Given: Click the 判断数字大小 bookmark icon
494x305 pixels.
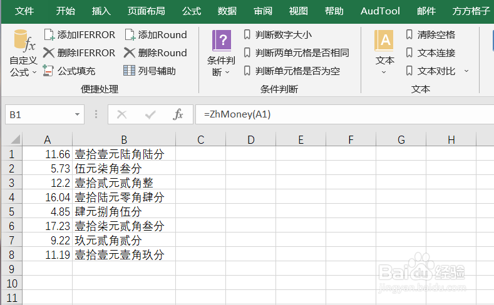Looking at the screenshot, I should pyautogui.click(x=247, y=34).
